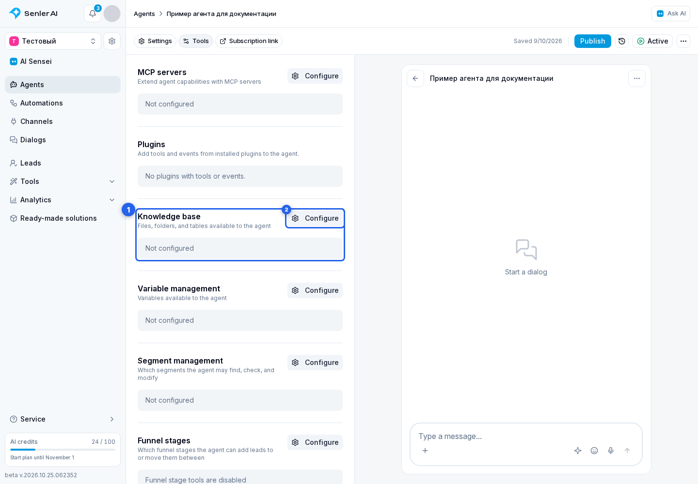Screen dimensions: 698x484
Task: Click the AI credits progress bar
Action: click(x=63, y=450)
